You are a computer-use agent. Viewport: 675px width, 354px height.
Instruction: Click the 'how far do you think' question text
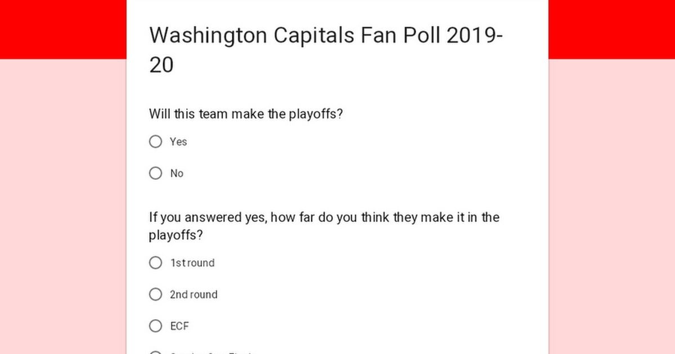click(324, 226)
